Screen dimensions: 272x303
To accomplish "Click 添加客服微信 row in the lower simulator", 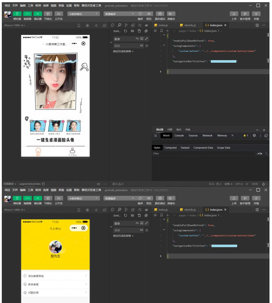I will 55,276.
